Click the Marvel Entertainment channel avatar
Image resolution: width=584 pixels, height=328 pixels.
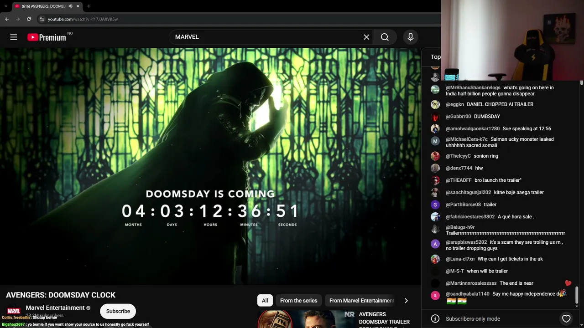(x=14, y=311)
